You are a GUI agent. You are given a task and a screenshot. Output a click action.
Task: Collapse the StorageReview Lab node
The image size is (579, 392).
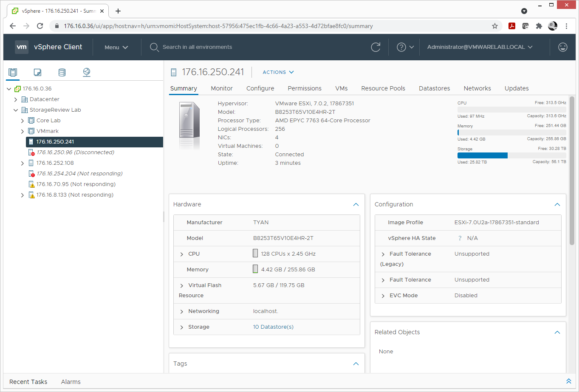point(16,110)
